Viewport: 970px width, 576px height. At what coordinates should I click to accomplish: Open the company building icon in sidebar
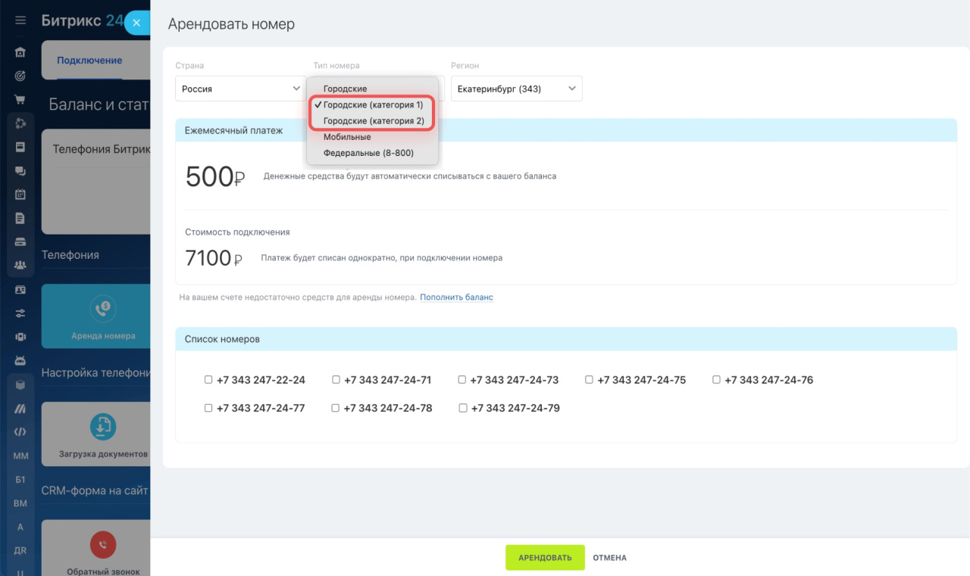20,52
